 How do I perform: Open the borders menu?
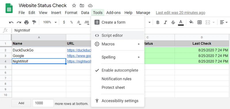(x=200, y=22)
